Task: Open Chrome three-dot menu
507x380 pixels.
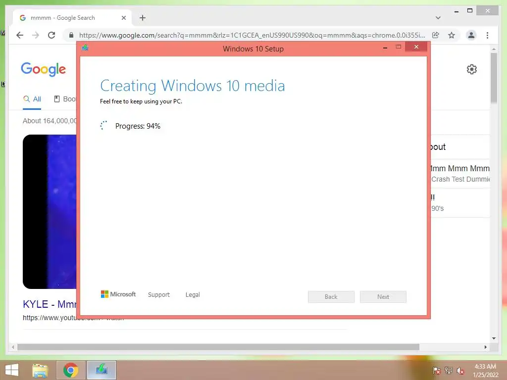Action: (x=487, y=35)
